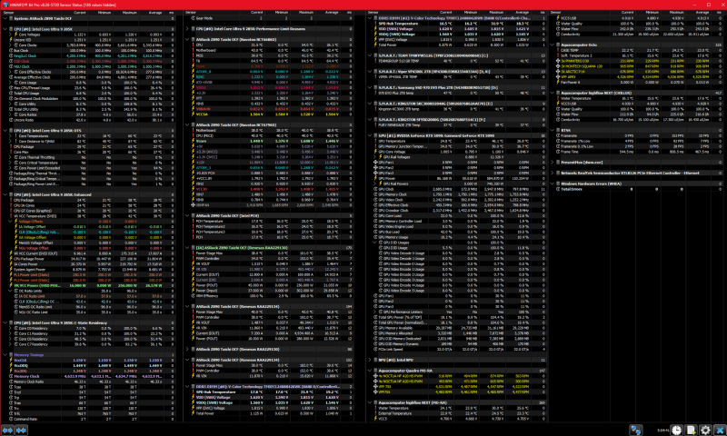This screenshot has width=727, height=436.
Task: Click the fan icon beside 5x ARCTIC P14
Action: [558, 72]
